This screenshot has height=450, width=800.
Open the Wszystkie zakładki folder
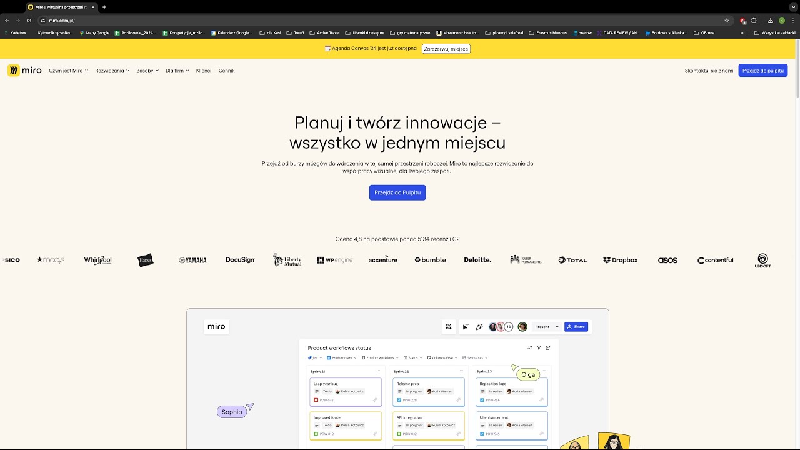(x=775, y=33)
